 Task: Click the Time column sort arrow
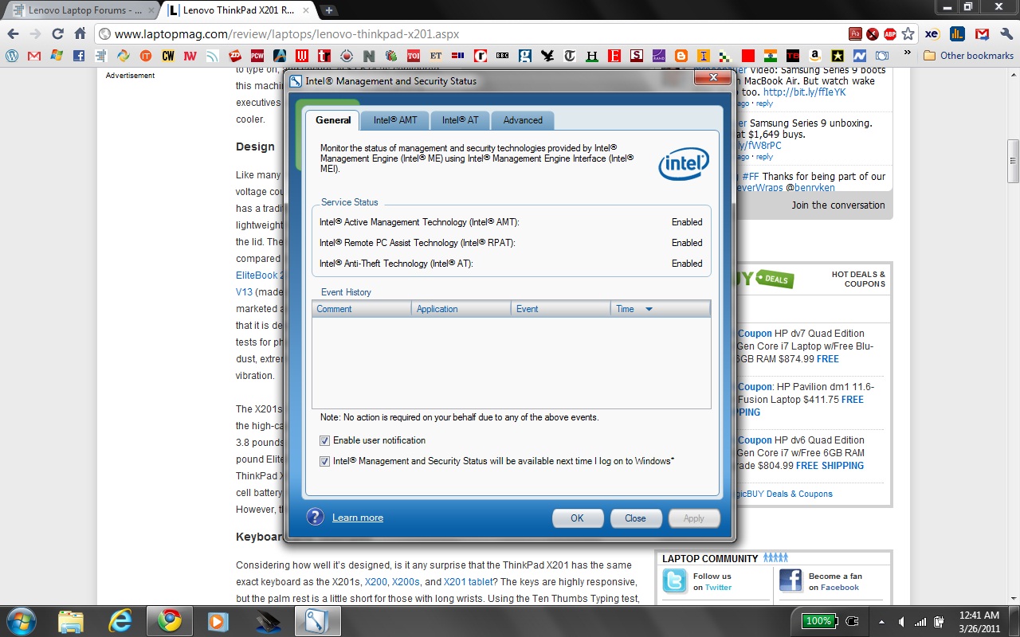click(649, 309)
